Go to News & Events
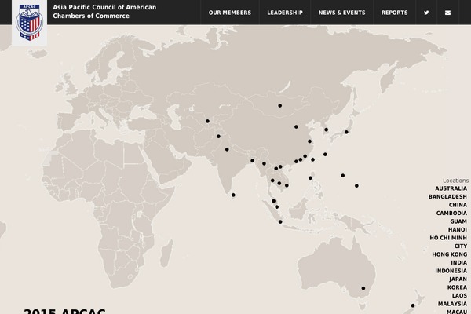Image resolution: width=471 pixels, height=314 pixels. (x=341, y=13)
